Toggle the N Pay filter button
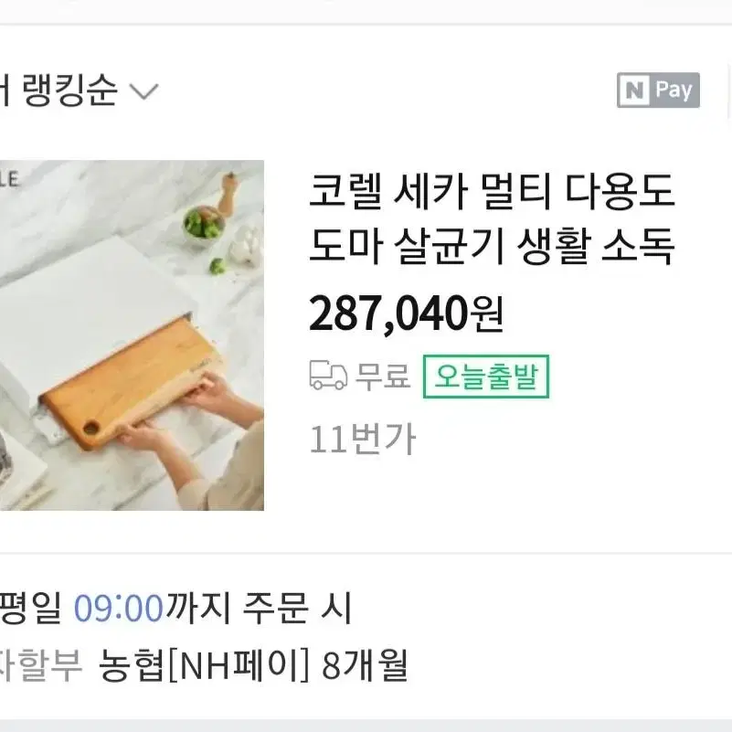Screen dimensions: 732x732 (x=658, y=90)
